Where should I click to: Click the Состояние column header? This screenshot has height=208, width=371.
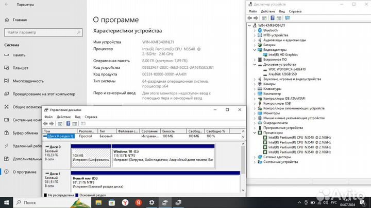(150, 131)
